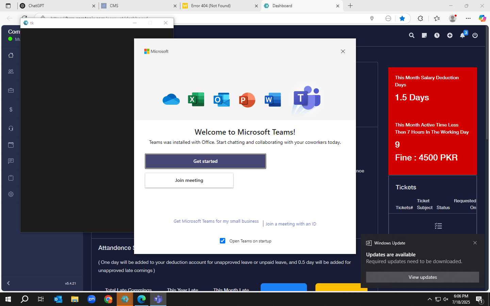Click the Outlook icon in Teams dialog

pos(222,100)
